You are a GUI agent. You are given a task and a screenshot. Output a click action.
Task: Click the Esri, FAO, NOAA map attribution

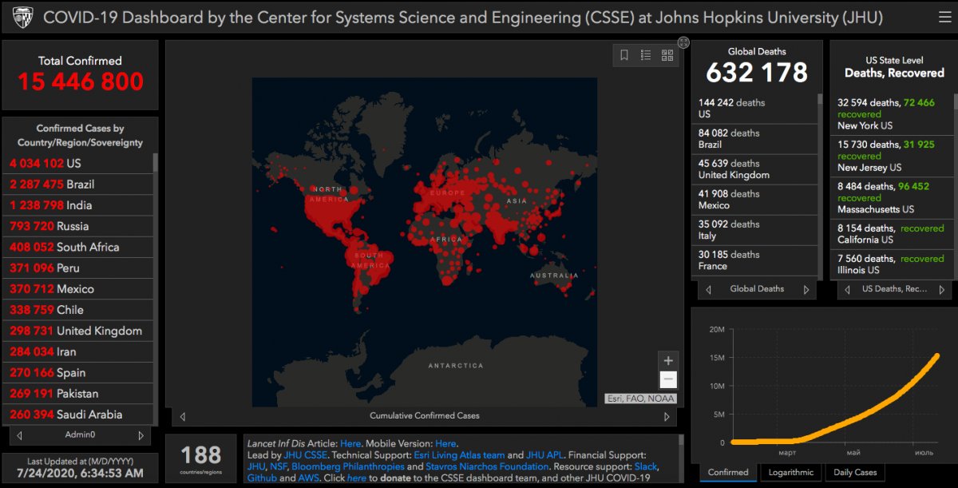tap(640, 399)
